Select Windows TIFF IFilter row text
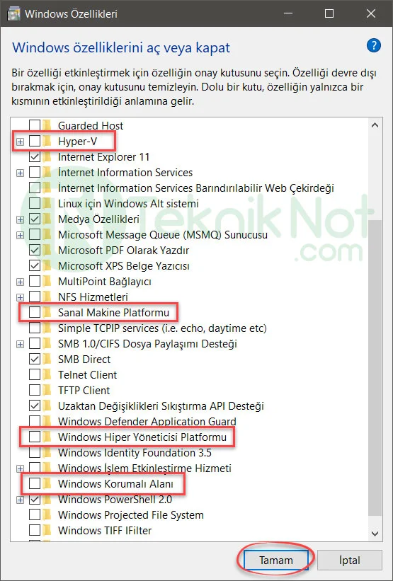Screen dimensions: 393x581 coord(105,530)
